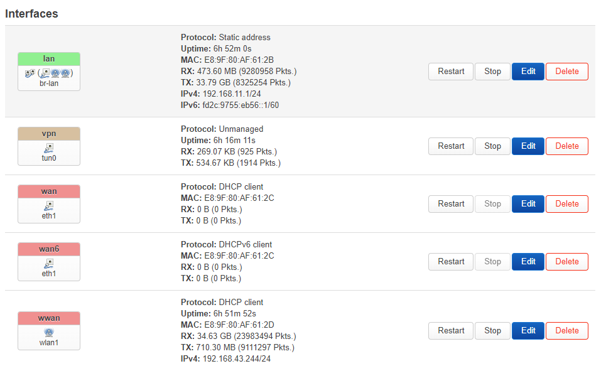Click the wlan1 wireless icon under wwan

click(49, 333)
